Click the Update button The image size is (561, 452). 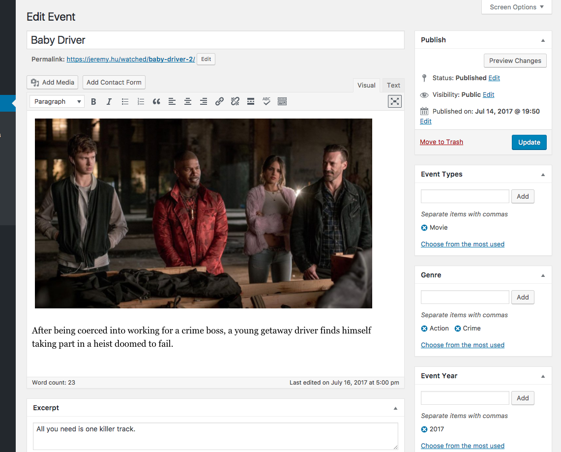(x=529, y=143)
